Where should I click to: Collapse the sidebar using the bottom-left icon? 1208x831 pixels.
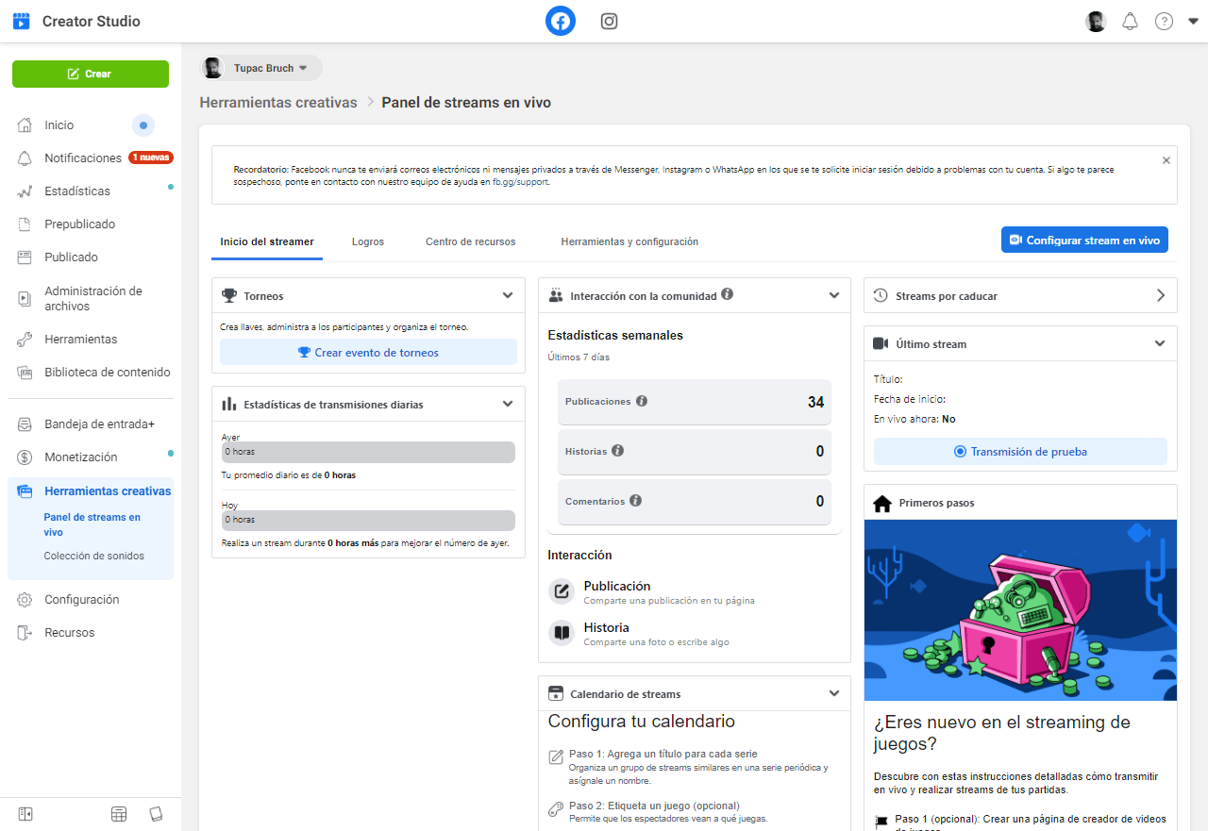[x=25, y=813]
